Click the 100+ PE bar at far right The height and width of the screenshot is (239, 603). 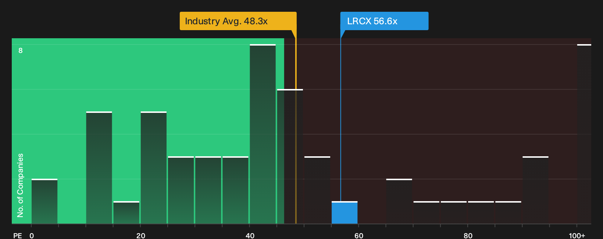pyautogui.click(x=584, y=134)
